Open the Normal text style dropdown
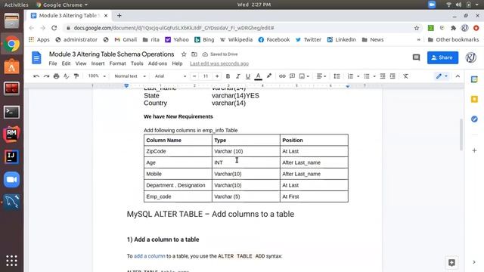 (x=129, y=76)
